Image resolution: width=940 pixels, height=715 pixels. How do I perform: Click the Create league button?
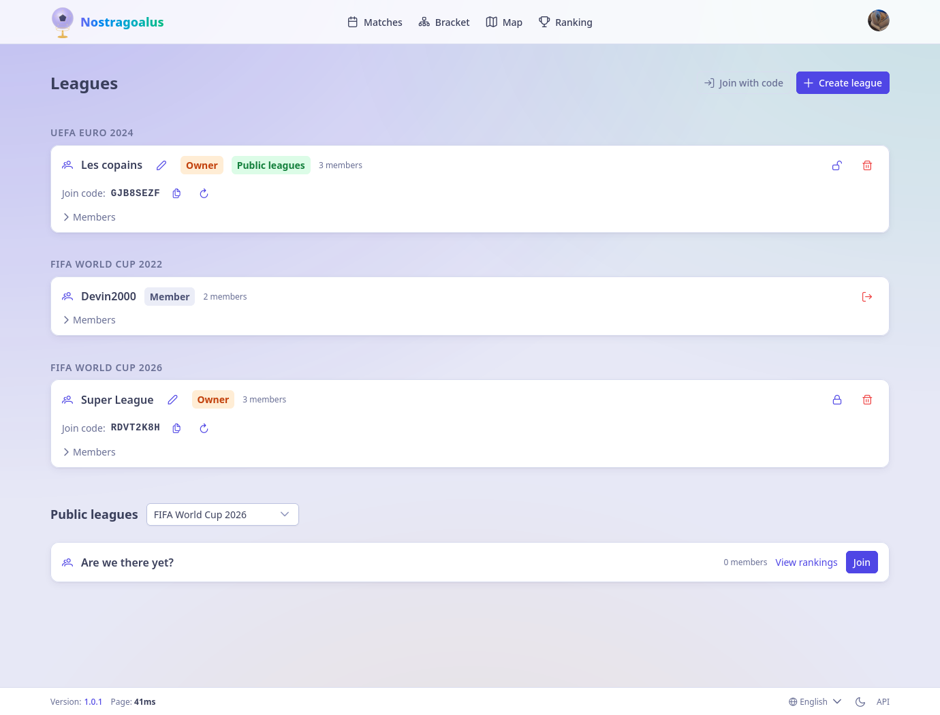pyautogui.click(x=843, y=83)
